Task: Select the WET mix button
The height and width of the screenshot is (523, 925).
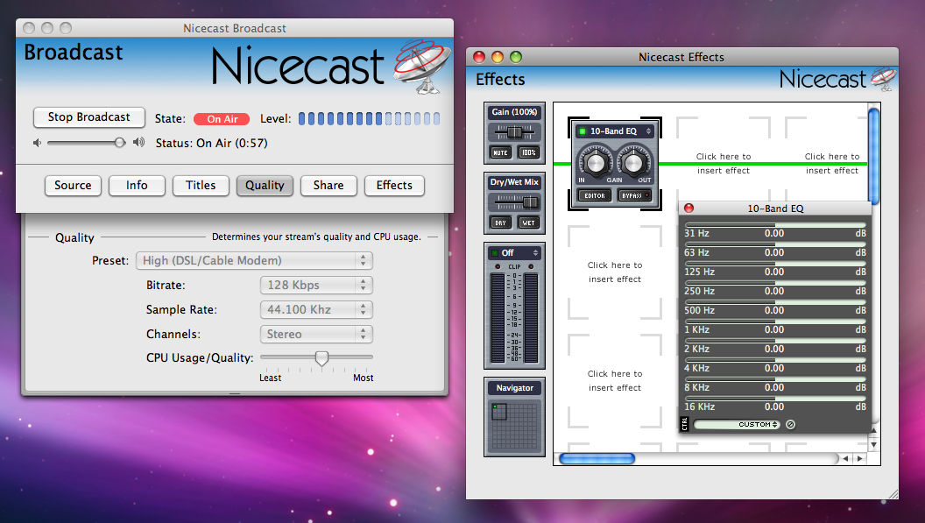Action: 528,223
